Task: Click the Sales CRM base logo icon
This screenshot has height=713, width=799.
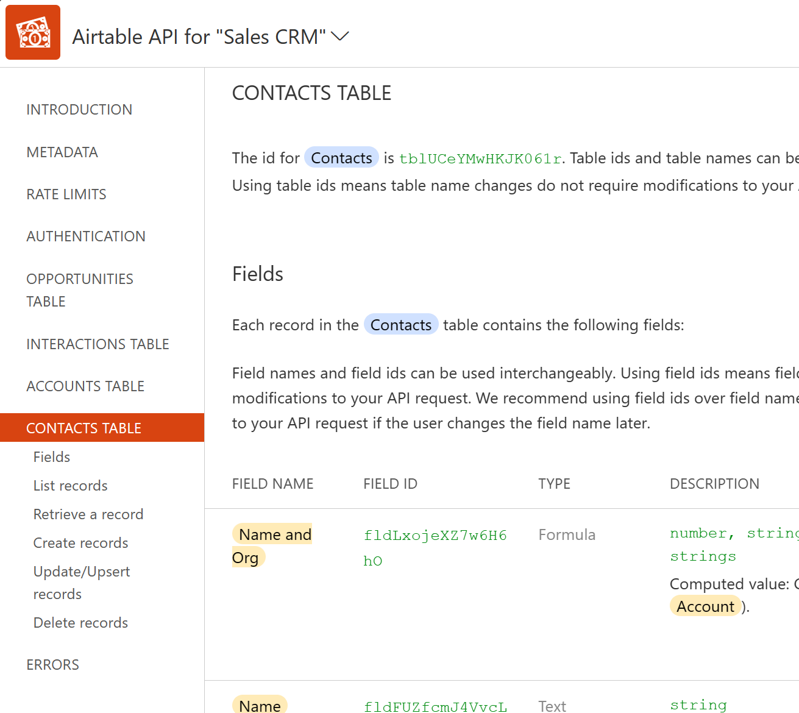Action: pyautogui.click(x=33, y=32)
